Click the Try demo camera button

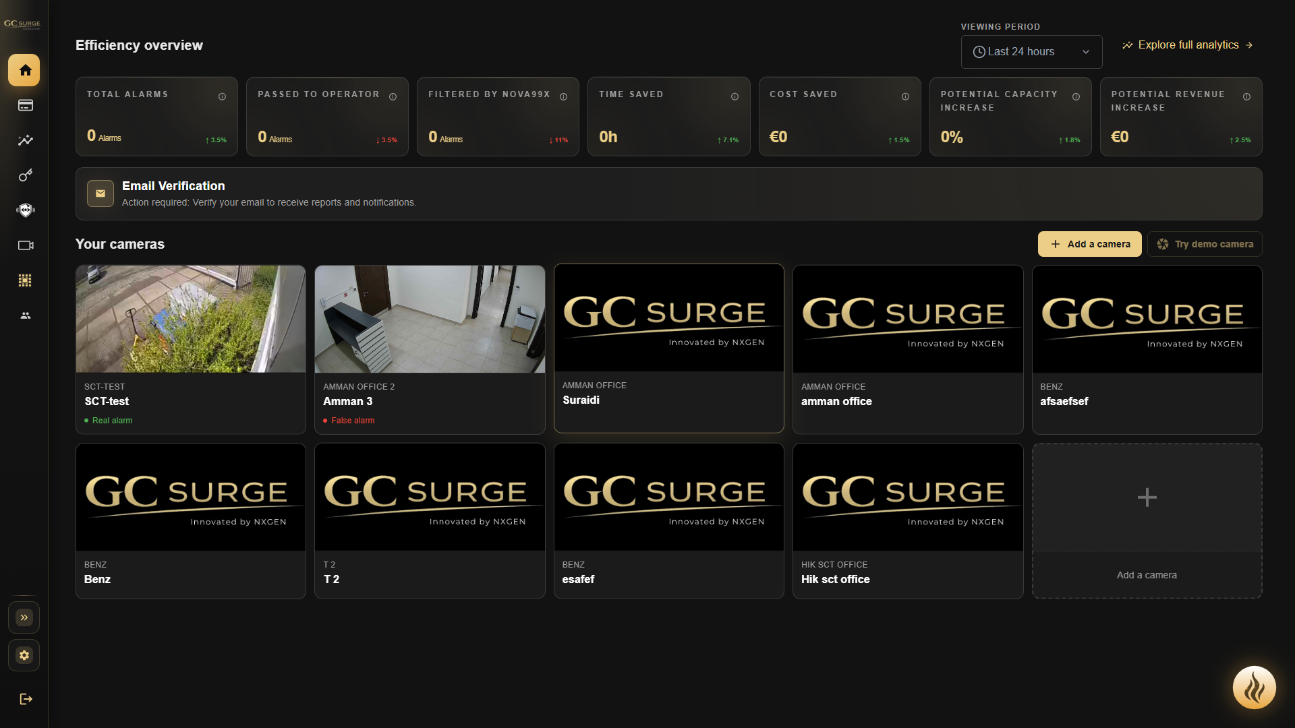pyautogui.click(x=1205, y=244)
